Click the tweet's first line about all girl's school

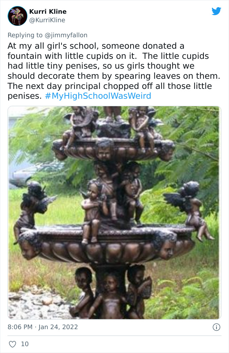pos(96,46)
